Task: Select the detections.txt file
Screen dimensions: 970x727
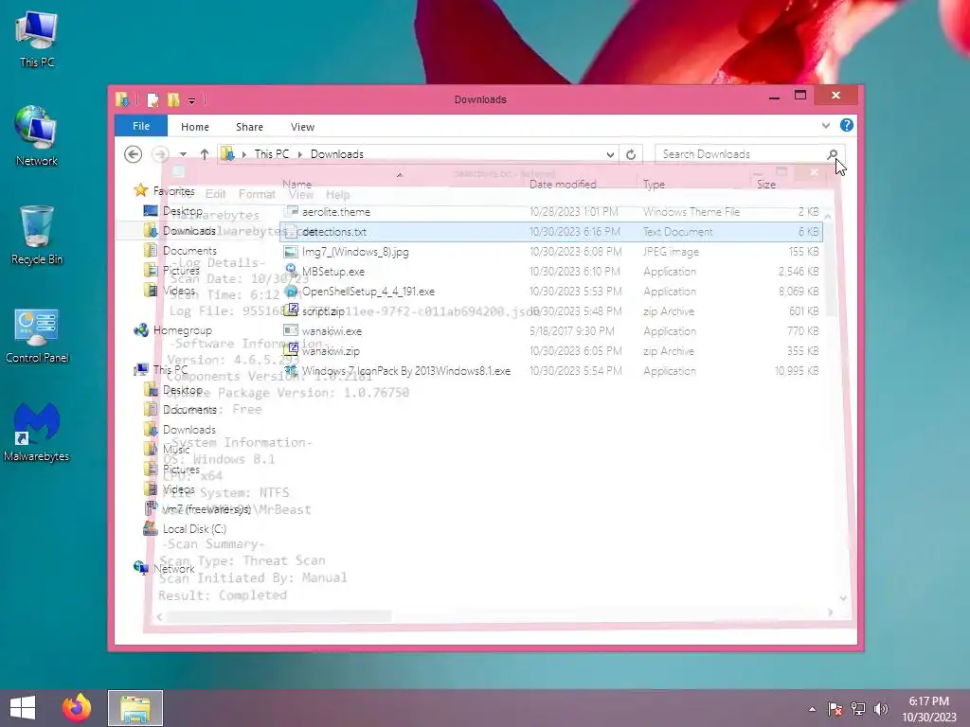Action: tap(550, 232)
